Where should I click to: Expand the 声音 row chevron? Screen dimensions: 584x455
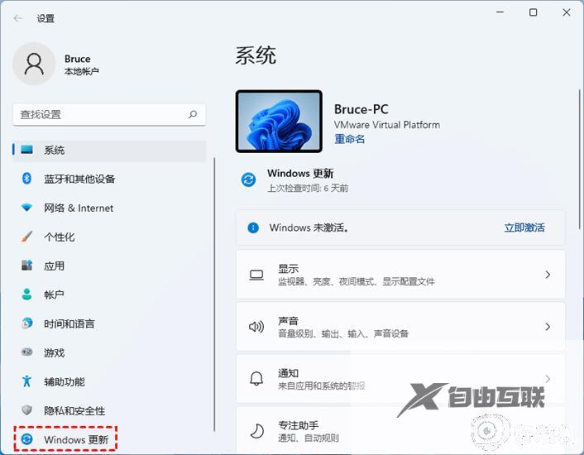click(x=548, y=327)
